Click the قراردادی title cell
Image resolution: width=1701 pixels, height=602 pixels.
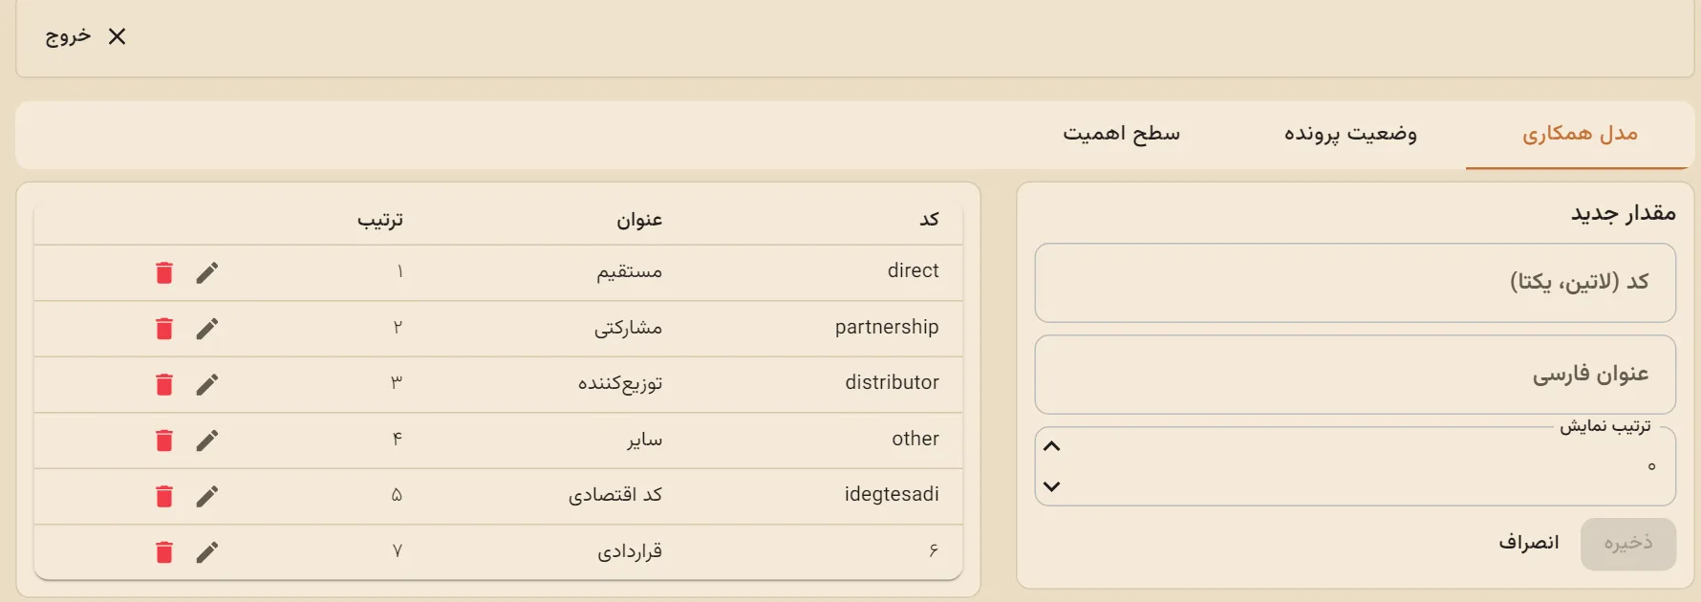pyautogui.click(x=630, y=551)
